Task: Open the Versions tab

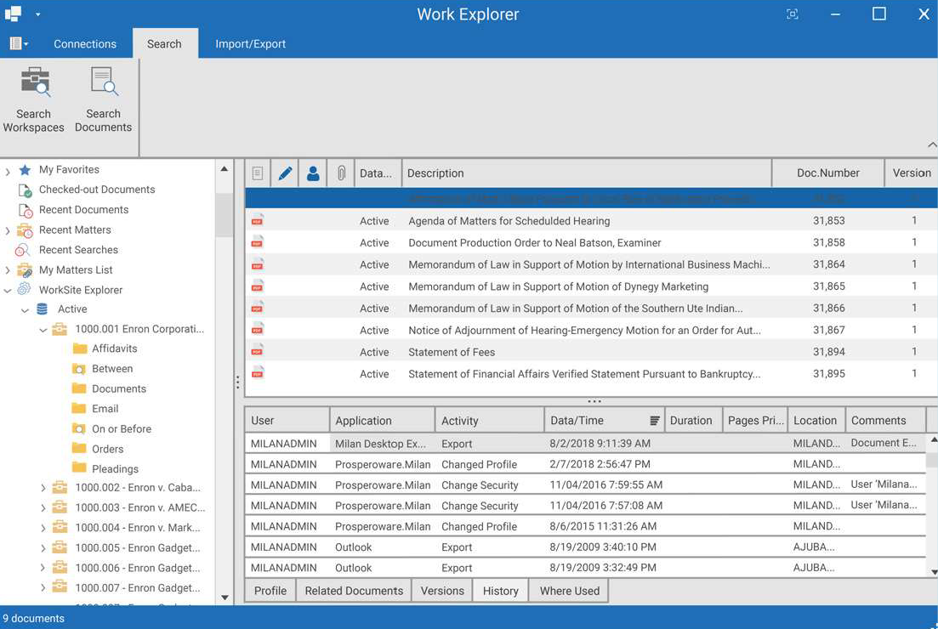Action: pos(442,591)
